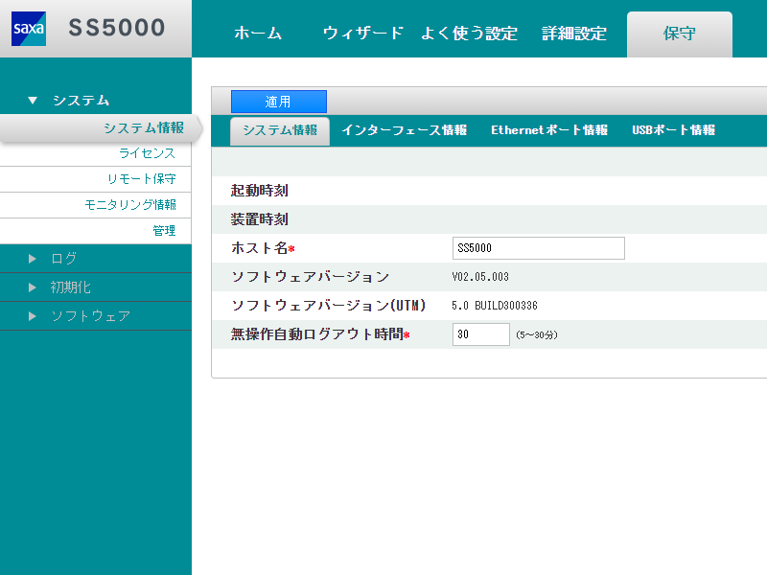The image size is (767, 575).
Task: Switch to the インターフェース情報 tab
Action: (407, 130)
